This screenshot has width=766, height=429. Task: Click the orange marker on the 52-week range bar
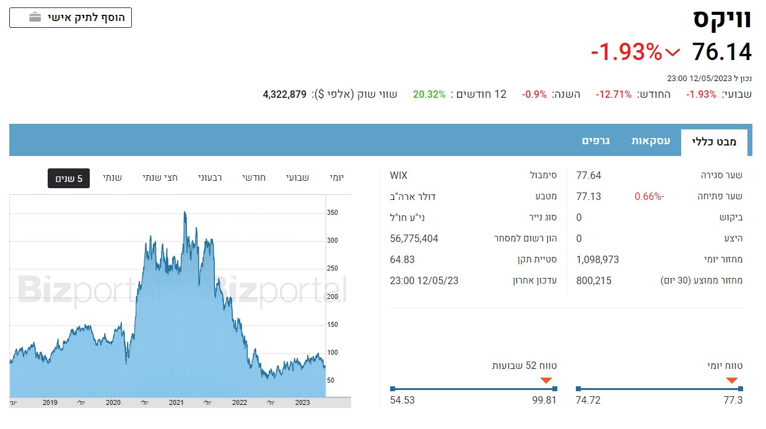[x=546, y=380]
